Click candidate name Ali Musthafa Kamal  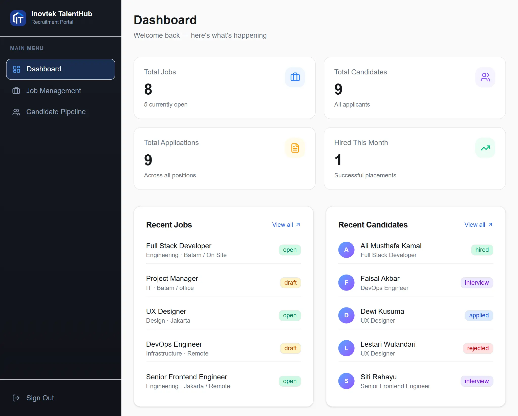(391, 246)
